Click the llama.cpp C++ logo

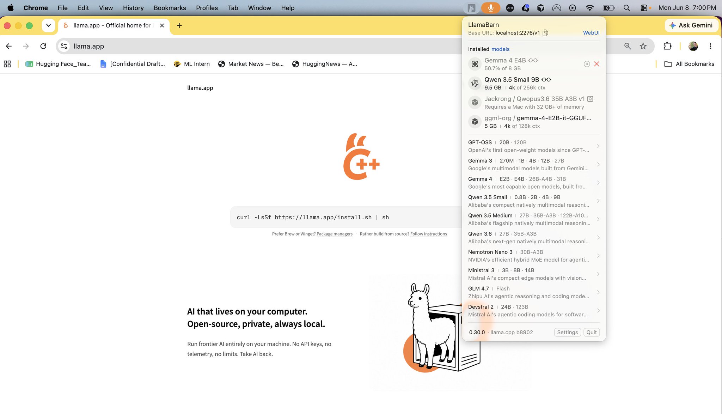[x=361, y=157]
